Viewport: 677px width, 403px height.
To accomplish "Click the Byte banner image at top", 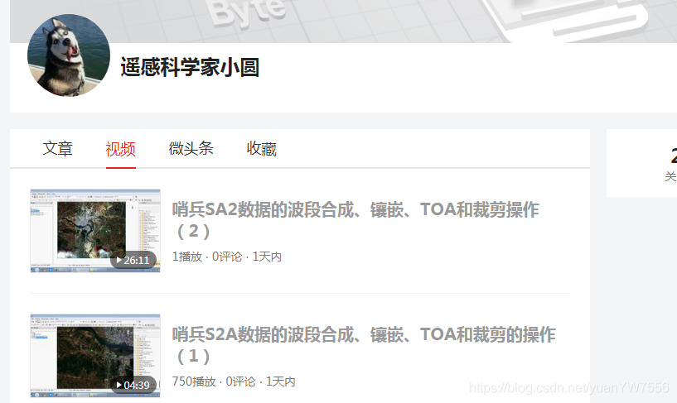I will pyautogui.click(x=343, y=22).
